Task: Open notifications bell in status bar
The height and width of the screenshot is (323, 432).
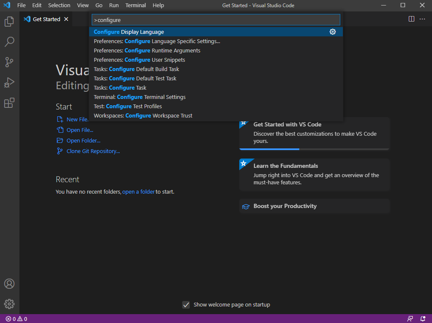Action: [423, 319]
